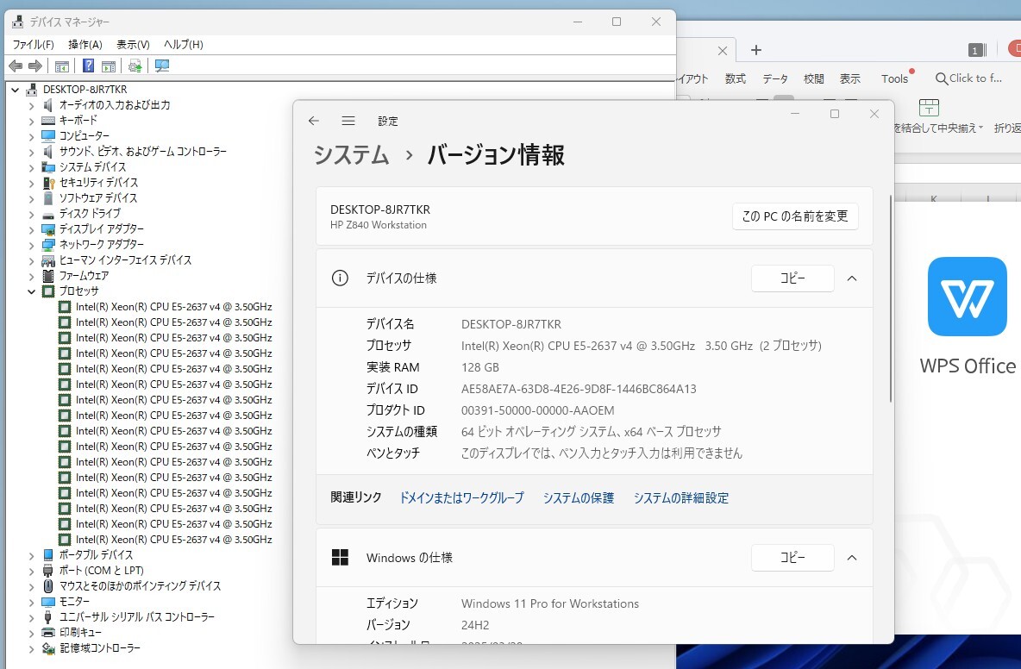Click the WPS Office logo
This screenshot has width=1021, height=669.
[x=968, y=297]
